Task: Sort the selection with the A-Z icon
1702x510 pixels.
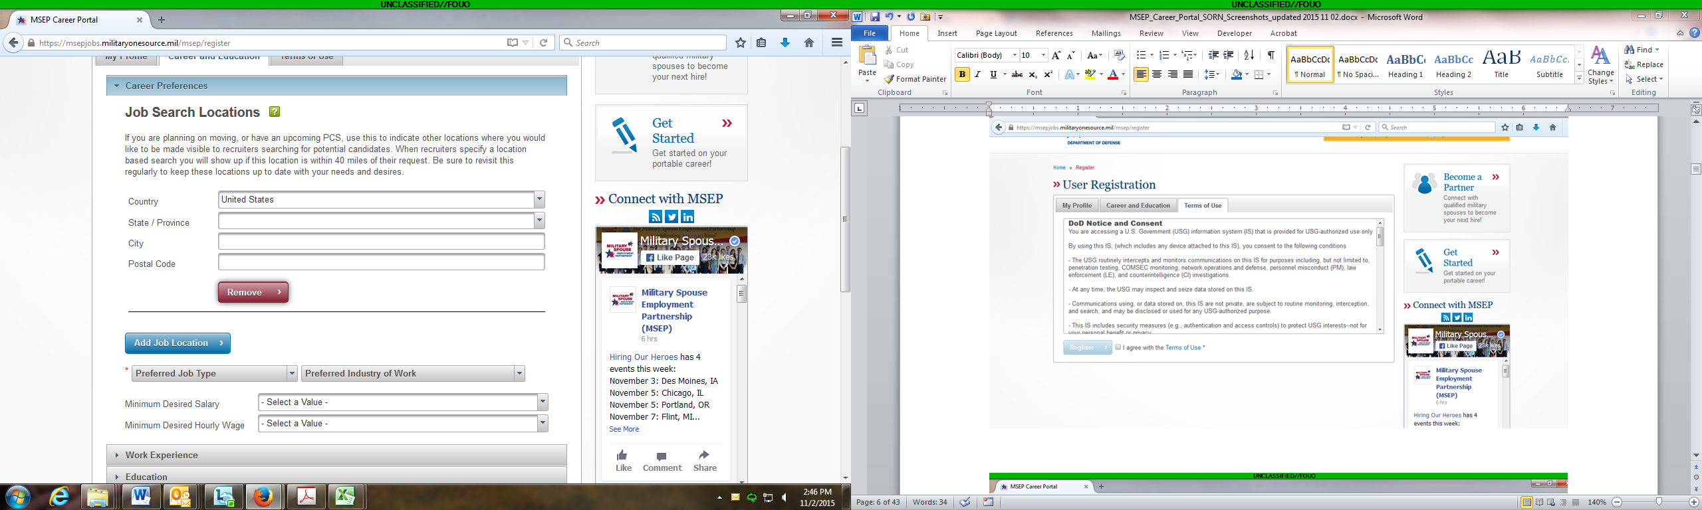Action: [1249, 55]
